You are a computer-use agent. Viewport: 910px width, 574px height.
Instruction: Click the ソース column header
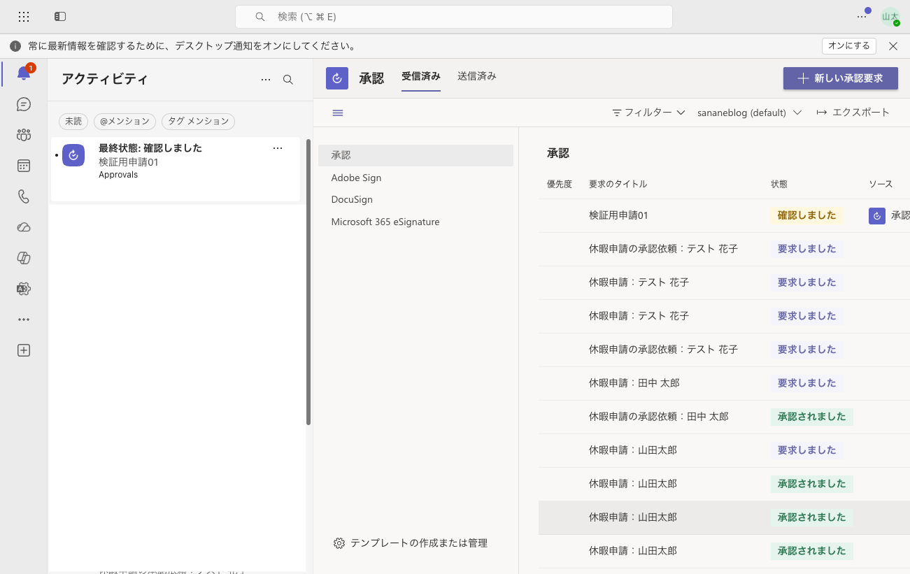click(881, 185)
